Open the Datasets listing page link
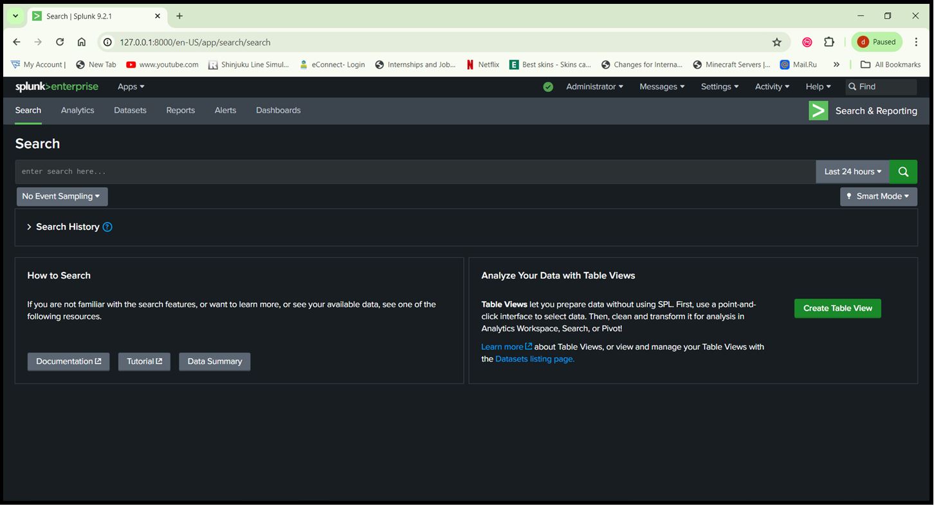934x506 pixels. pos(533,359)
